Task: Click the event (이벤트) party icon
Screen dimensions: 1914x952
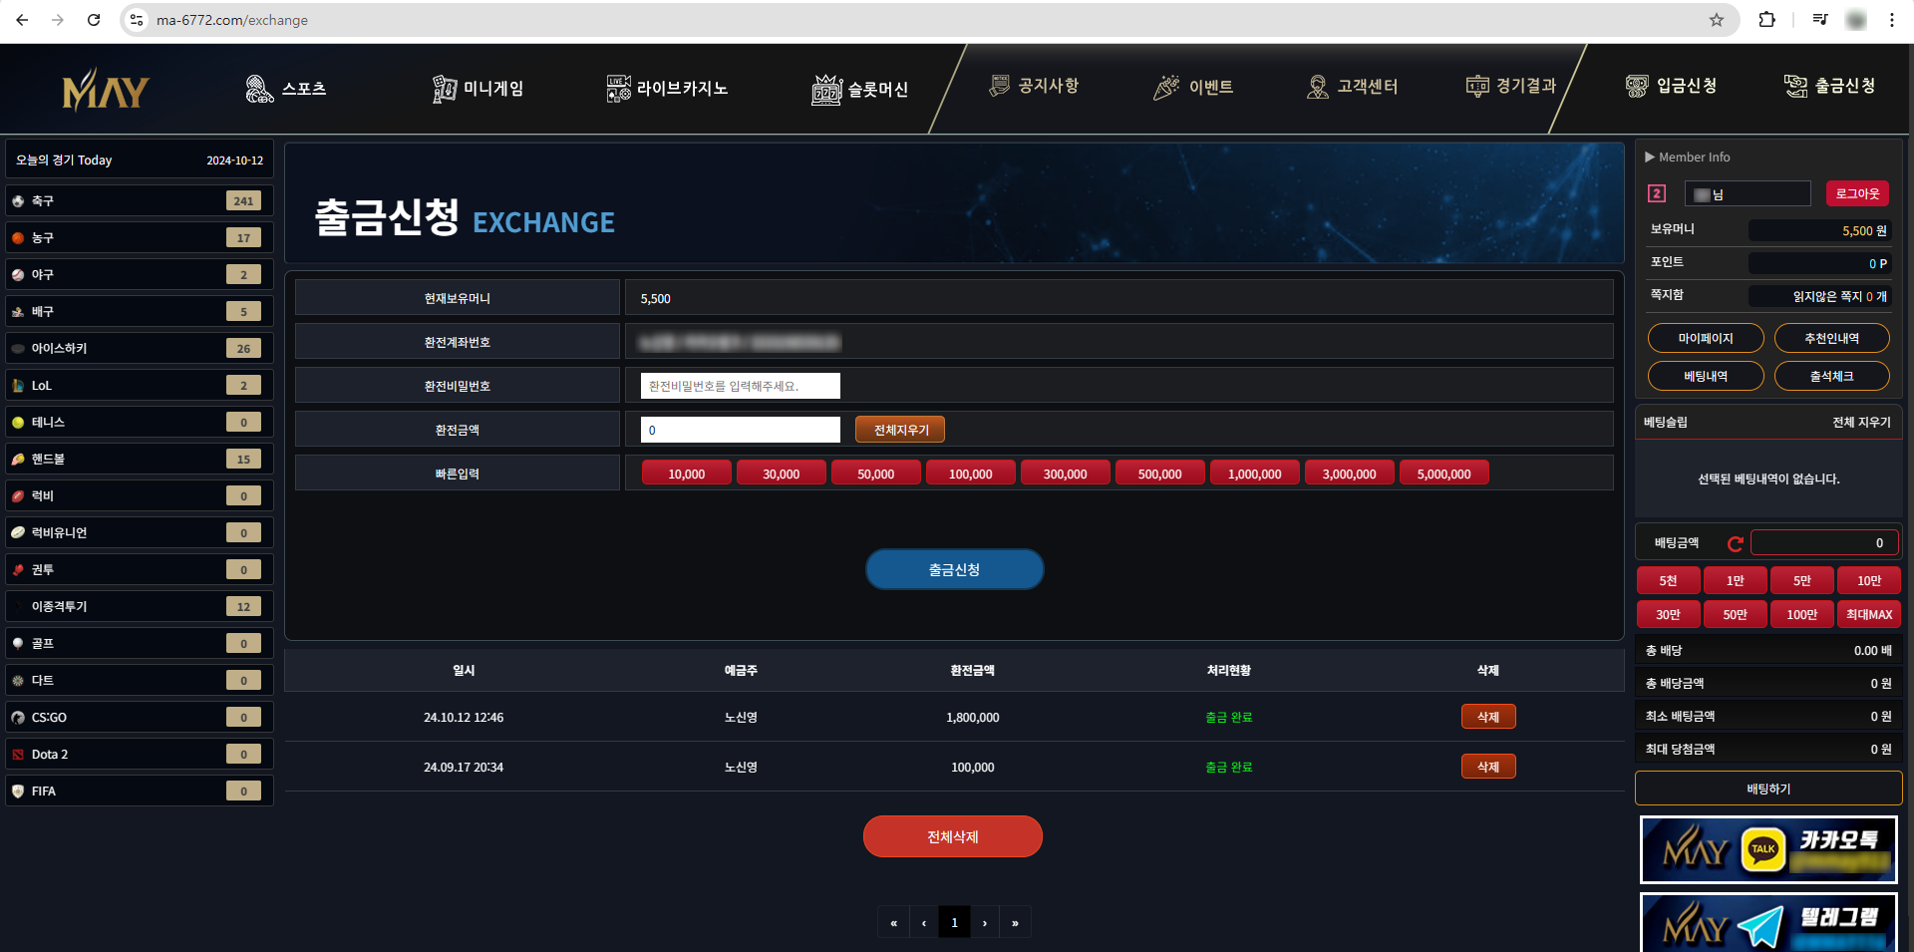Action: [1166, 88]
